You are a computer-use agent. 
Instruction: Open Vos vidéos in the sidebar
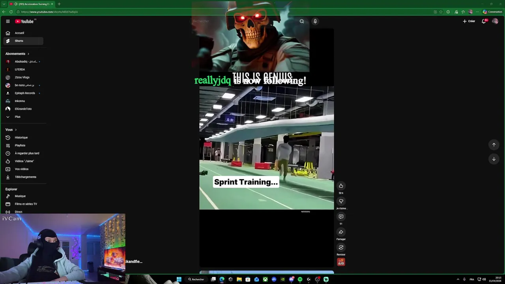pos(23,169)
